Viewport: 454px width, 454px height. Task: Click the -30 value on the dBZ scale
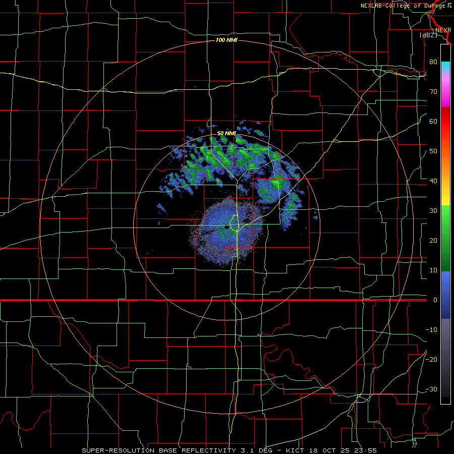(x=431, y=389)
